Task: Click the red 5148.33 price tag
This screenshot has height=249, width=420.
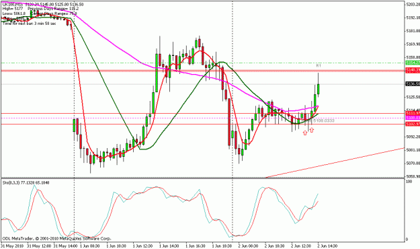Action: tap(413, 70)
